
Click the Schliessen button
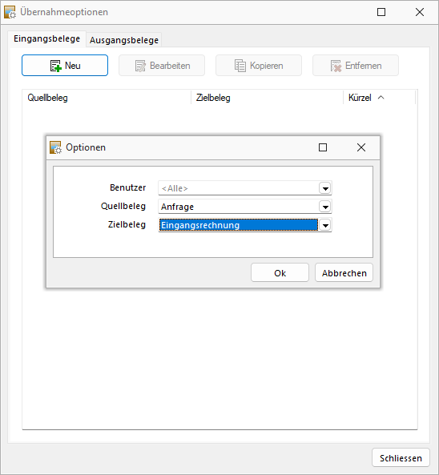(401, 457)
